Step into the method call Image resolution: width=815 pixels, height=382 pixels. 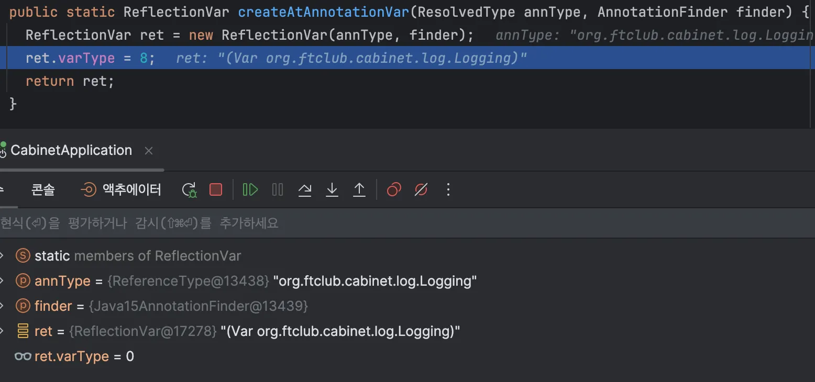332,189
